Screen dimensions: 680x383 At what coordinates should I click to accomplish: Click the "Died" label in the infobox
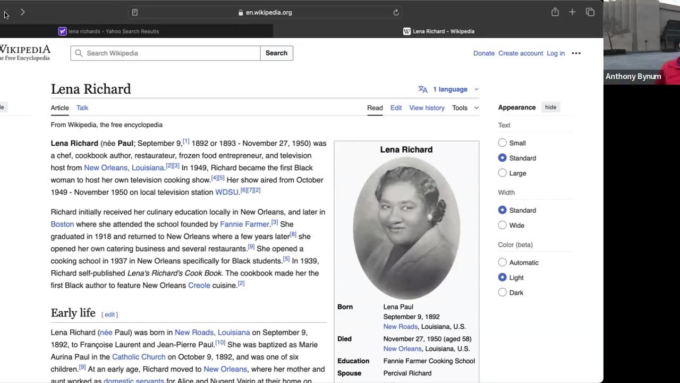click(x=344, y=339)
